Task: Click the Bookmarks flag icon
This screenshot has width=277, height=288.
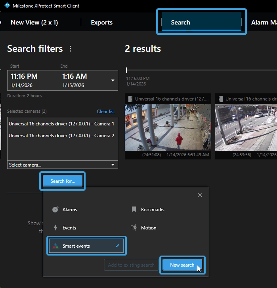Action: click(134, 209)
